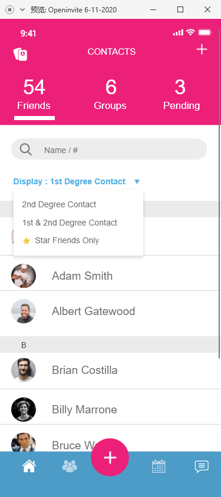Tap the pink round plus button
This screenshot has height=497, width=221.
tap(110, 458)
